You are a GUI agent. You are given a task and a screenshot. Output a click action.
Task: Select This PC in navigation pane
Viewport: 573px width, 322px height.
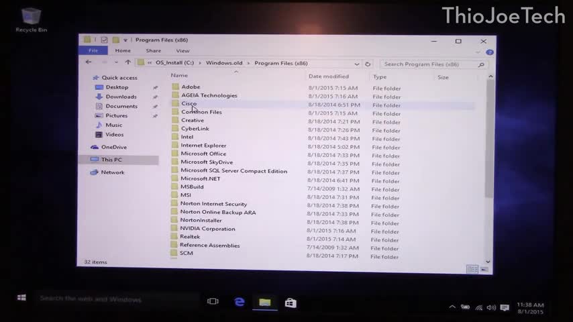pos(119,160)
